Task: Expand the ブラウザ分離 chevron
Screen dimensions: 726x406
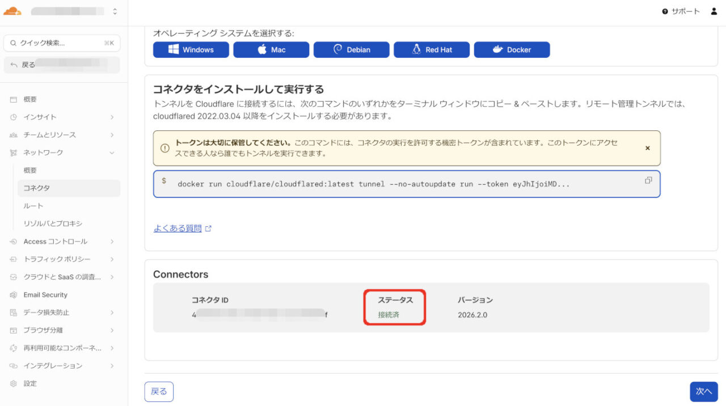Action: (112, 330)
